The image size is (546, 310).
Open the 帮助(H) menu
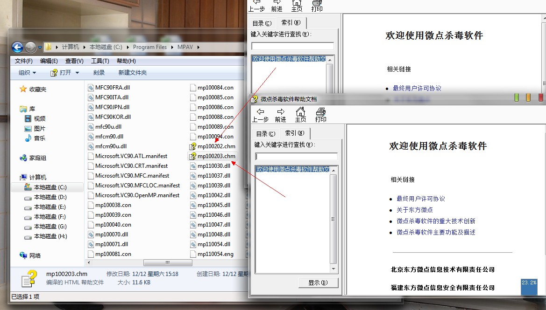pos(126,61)
